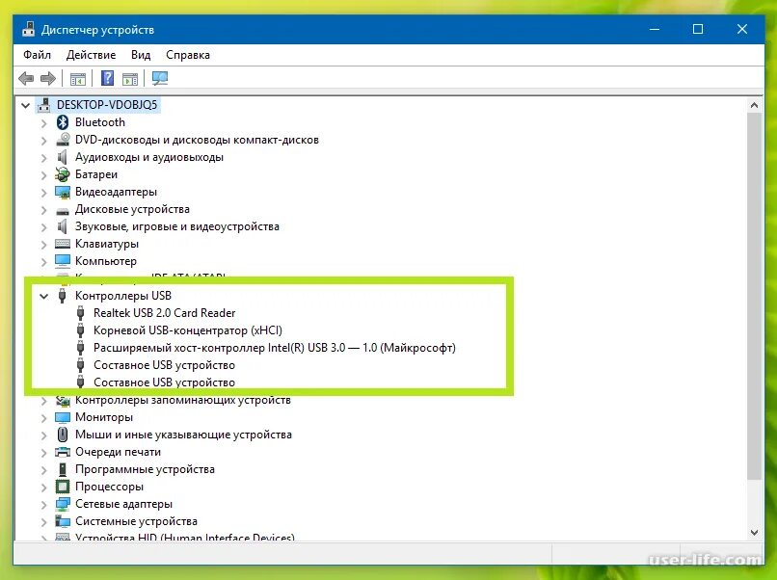Open Help via the question mark icon

pos(107,78)
